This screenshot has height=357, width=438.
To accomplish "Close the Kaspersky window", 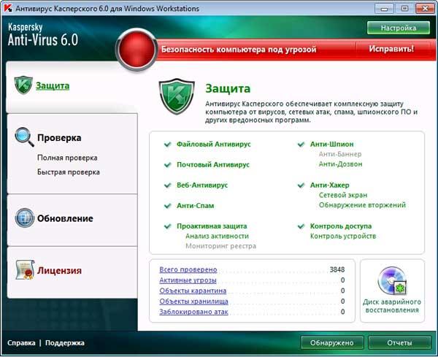I will (x=425, y=9).
